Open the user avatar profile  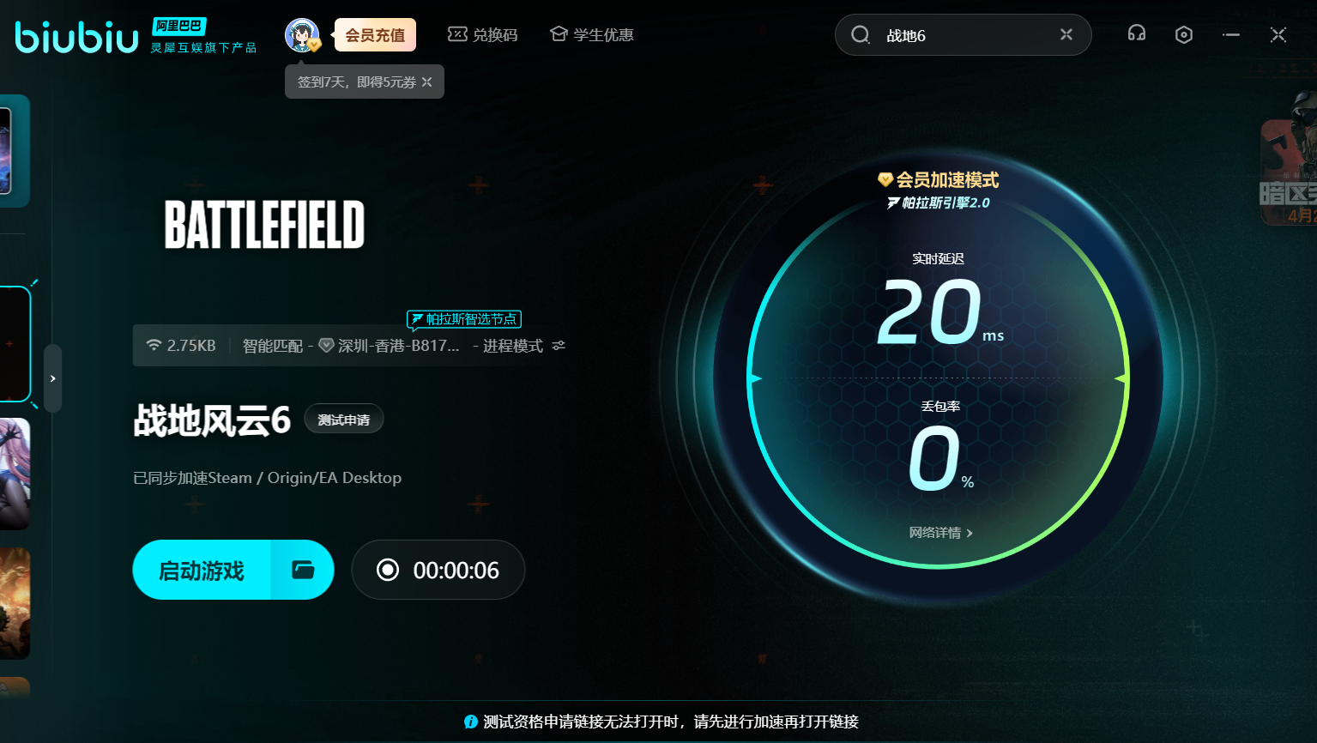(x=302, y=35)
